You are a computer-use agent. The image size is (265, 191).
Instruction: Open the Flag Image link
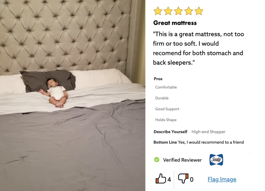pyautogui.click(x=222, y=179)
